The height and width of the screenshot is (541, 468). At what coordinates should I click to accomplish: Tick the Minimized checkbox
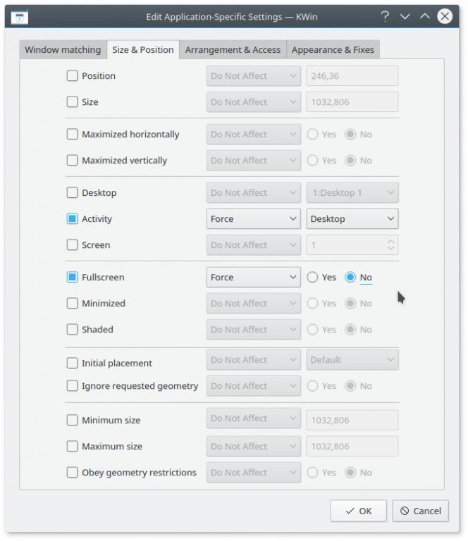(x=72, y=304)
